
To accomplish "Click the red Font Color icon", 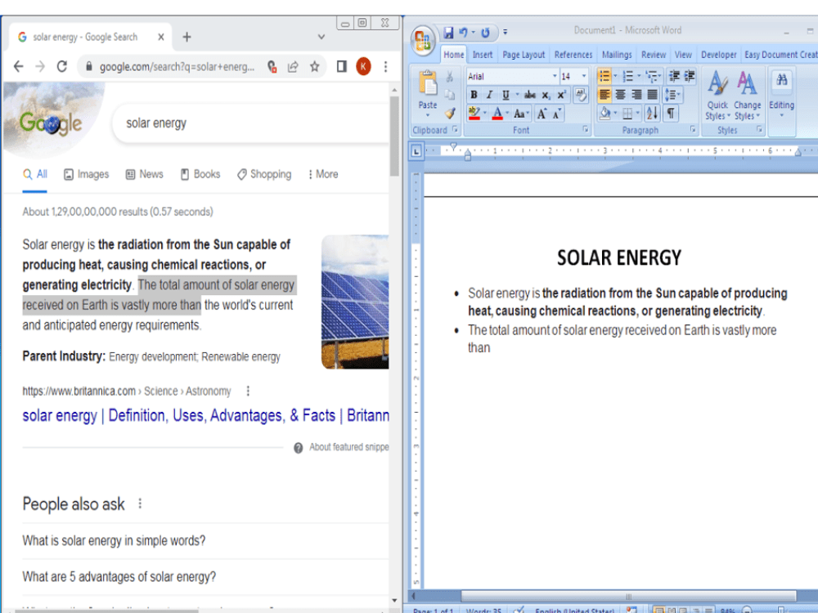I will (x=497, y=113).
